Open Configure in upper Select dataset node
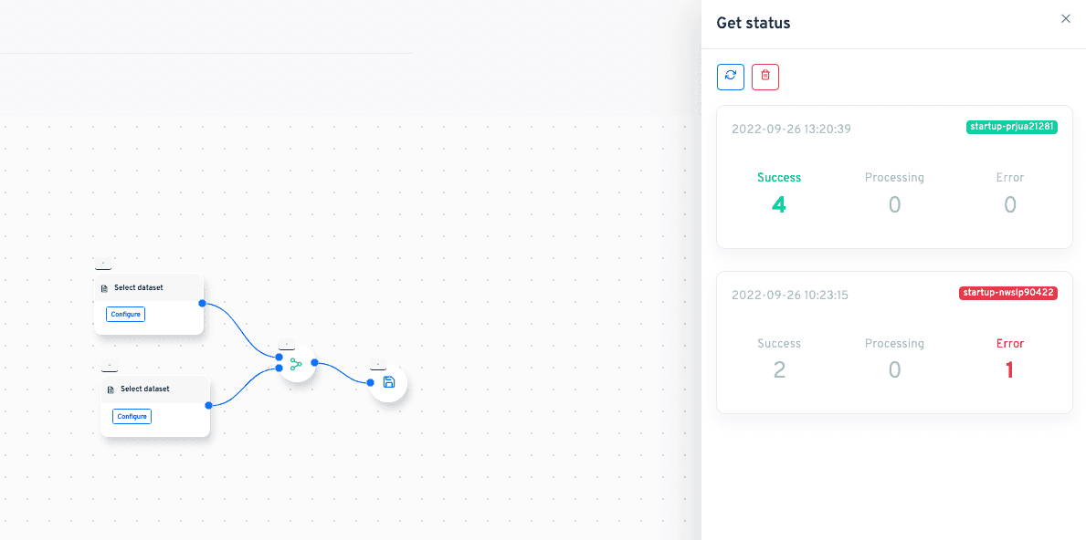The height and width of the screenshot is (540, 1086). point(125,314)
